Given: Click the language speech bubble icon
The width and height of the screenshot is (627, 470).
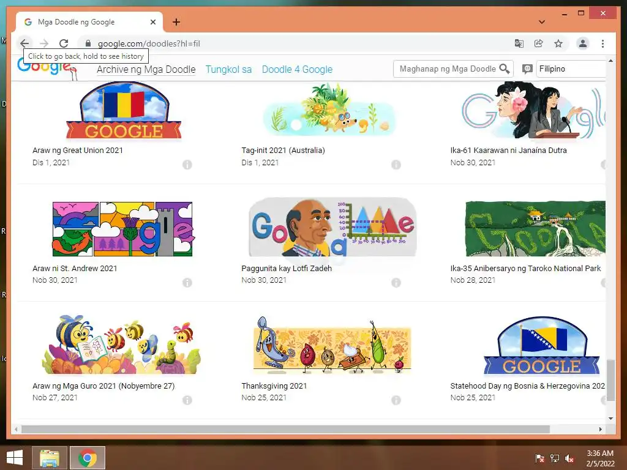Looking at the screenshot, I should point(527,69).
